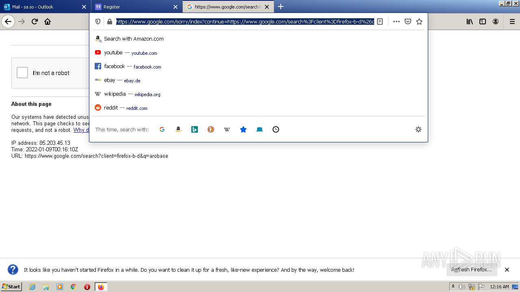Switch to the Register tab
520x292 pixels.
(x=136, y=7)
